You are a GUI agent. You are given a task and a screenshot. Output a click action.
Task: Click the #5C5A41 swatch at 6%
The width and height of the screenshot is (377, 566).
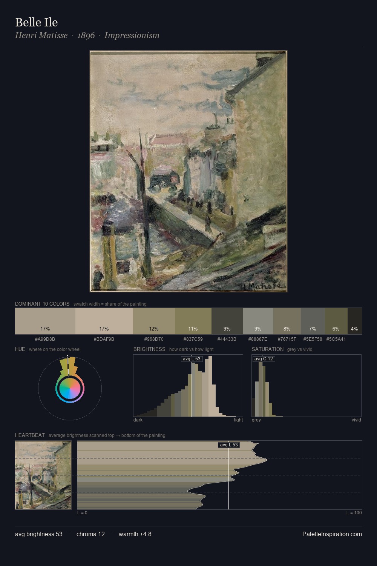coord(336,321)
